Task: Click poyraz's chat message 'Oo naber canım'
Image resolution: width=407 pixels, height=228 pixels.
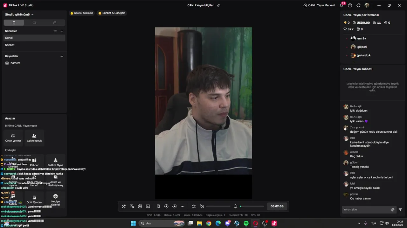Action: [x=360, y=199]
